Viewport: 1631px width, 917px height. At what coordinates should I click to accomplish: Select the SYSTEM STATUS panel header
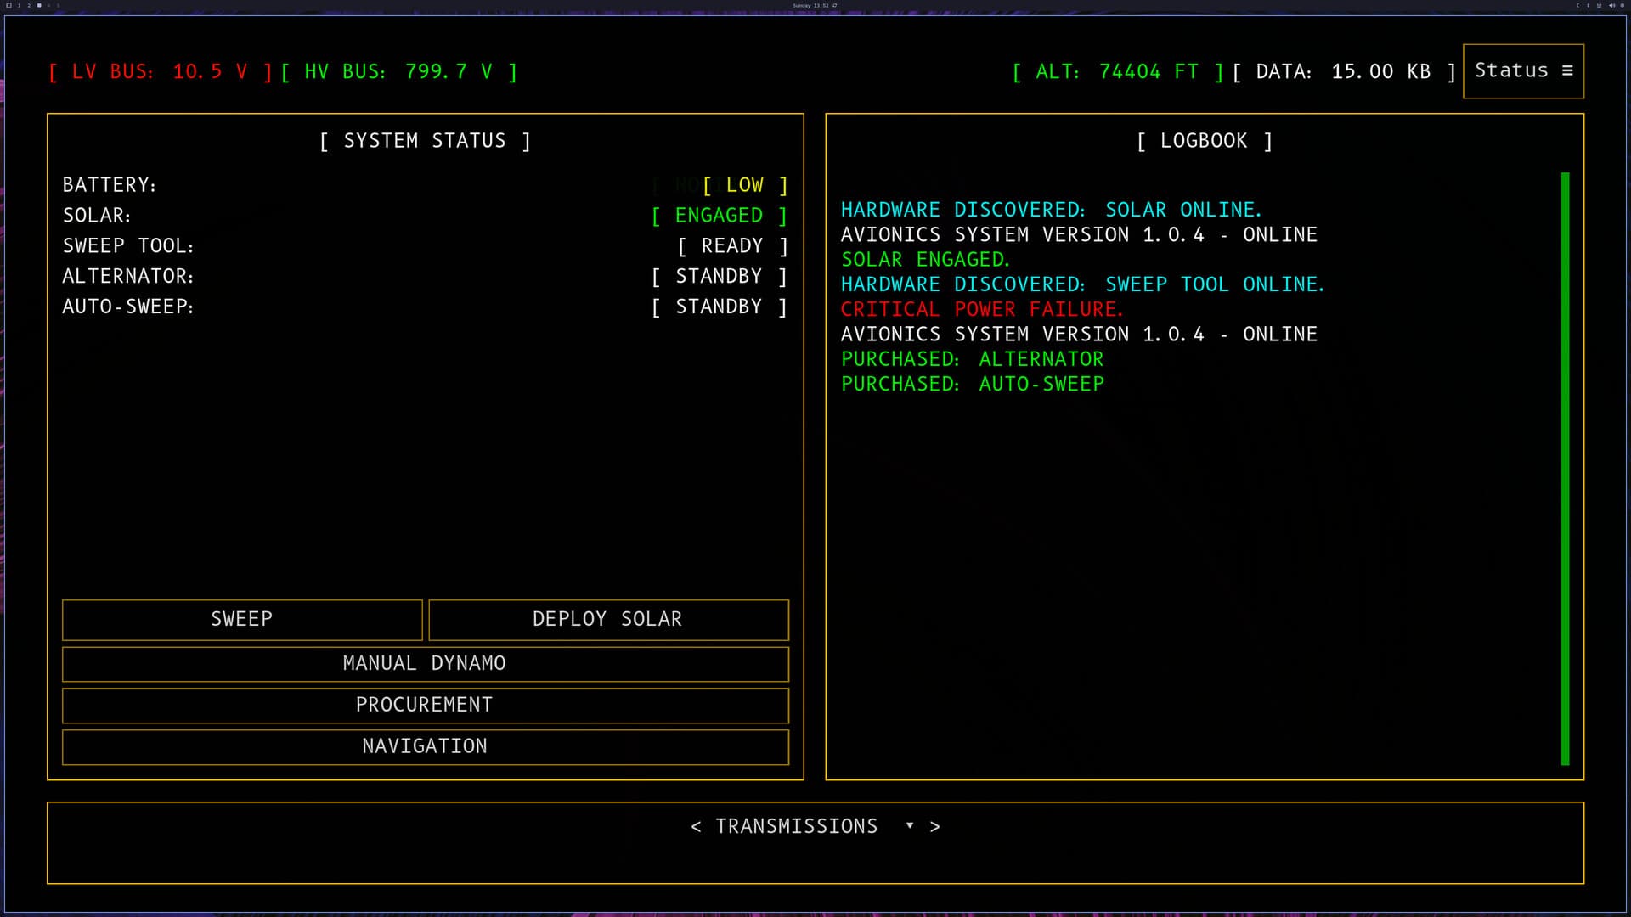pos(425,141)
